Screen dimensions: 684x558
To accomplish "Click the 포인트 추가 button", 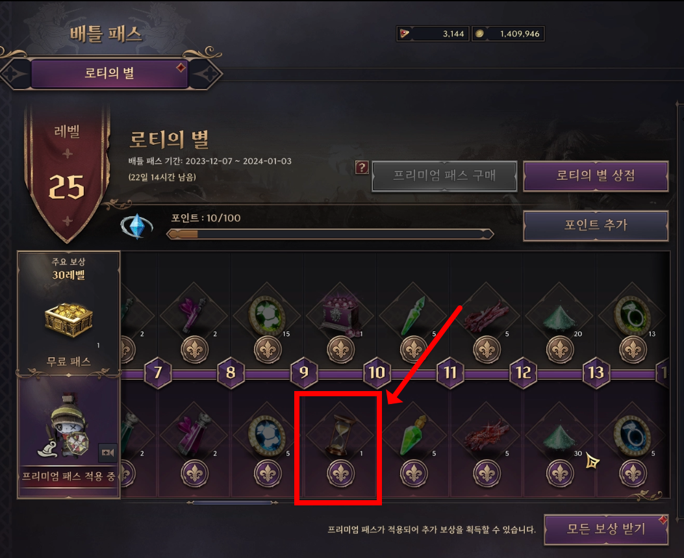I will tap(596, 225).
